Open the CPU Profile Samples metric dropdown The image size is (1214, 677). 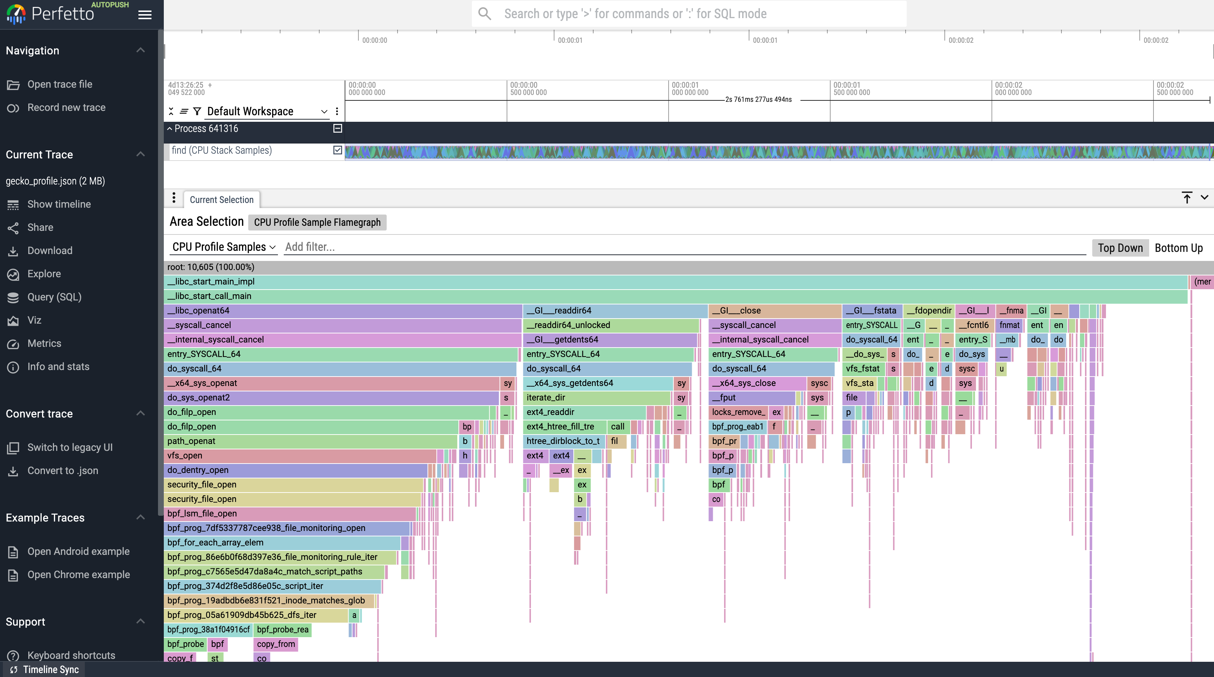224,247
